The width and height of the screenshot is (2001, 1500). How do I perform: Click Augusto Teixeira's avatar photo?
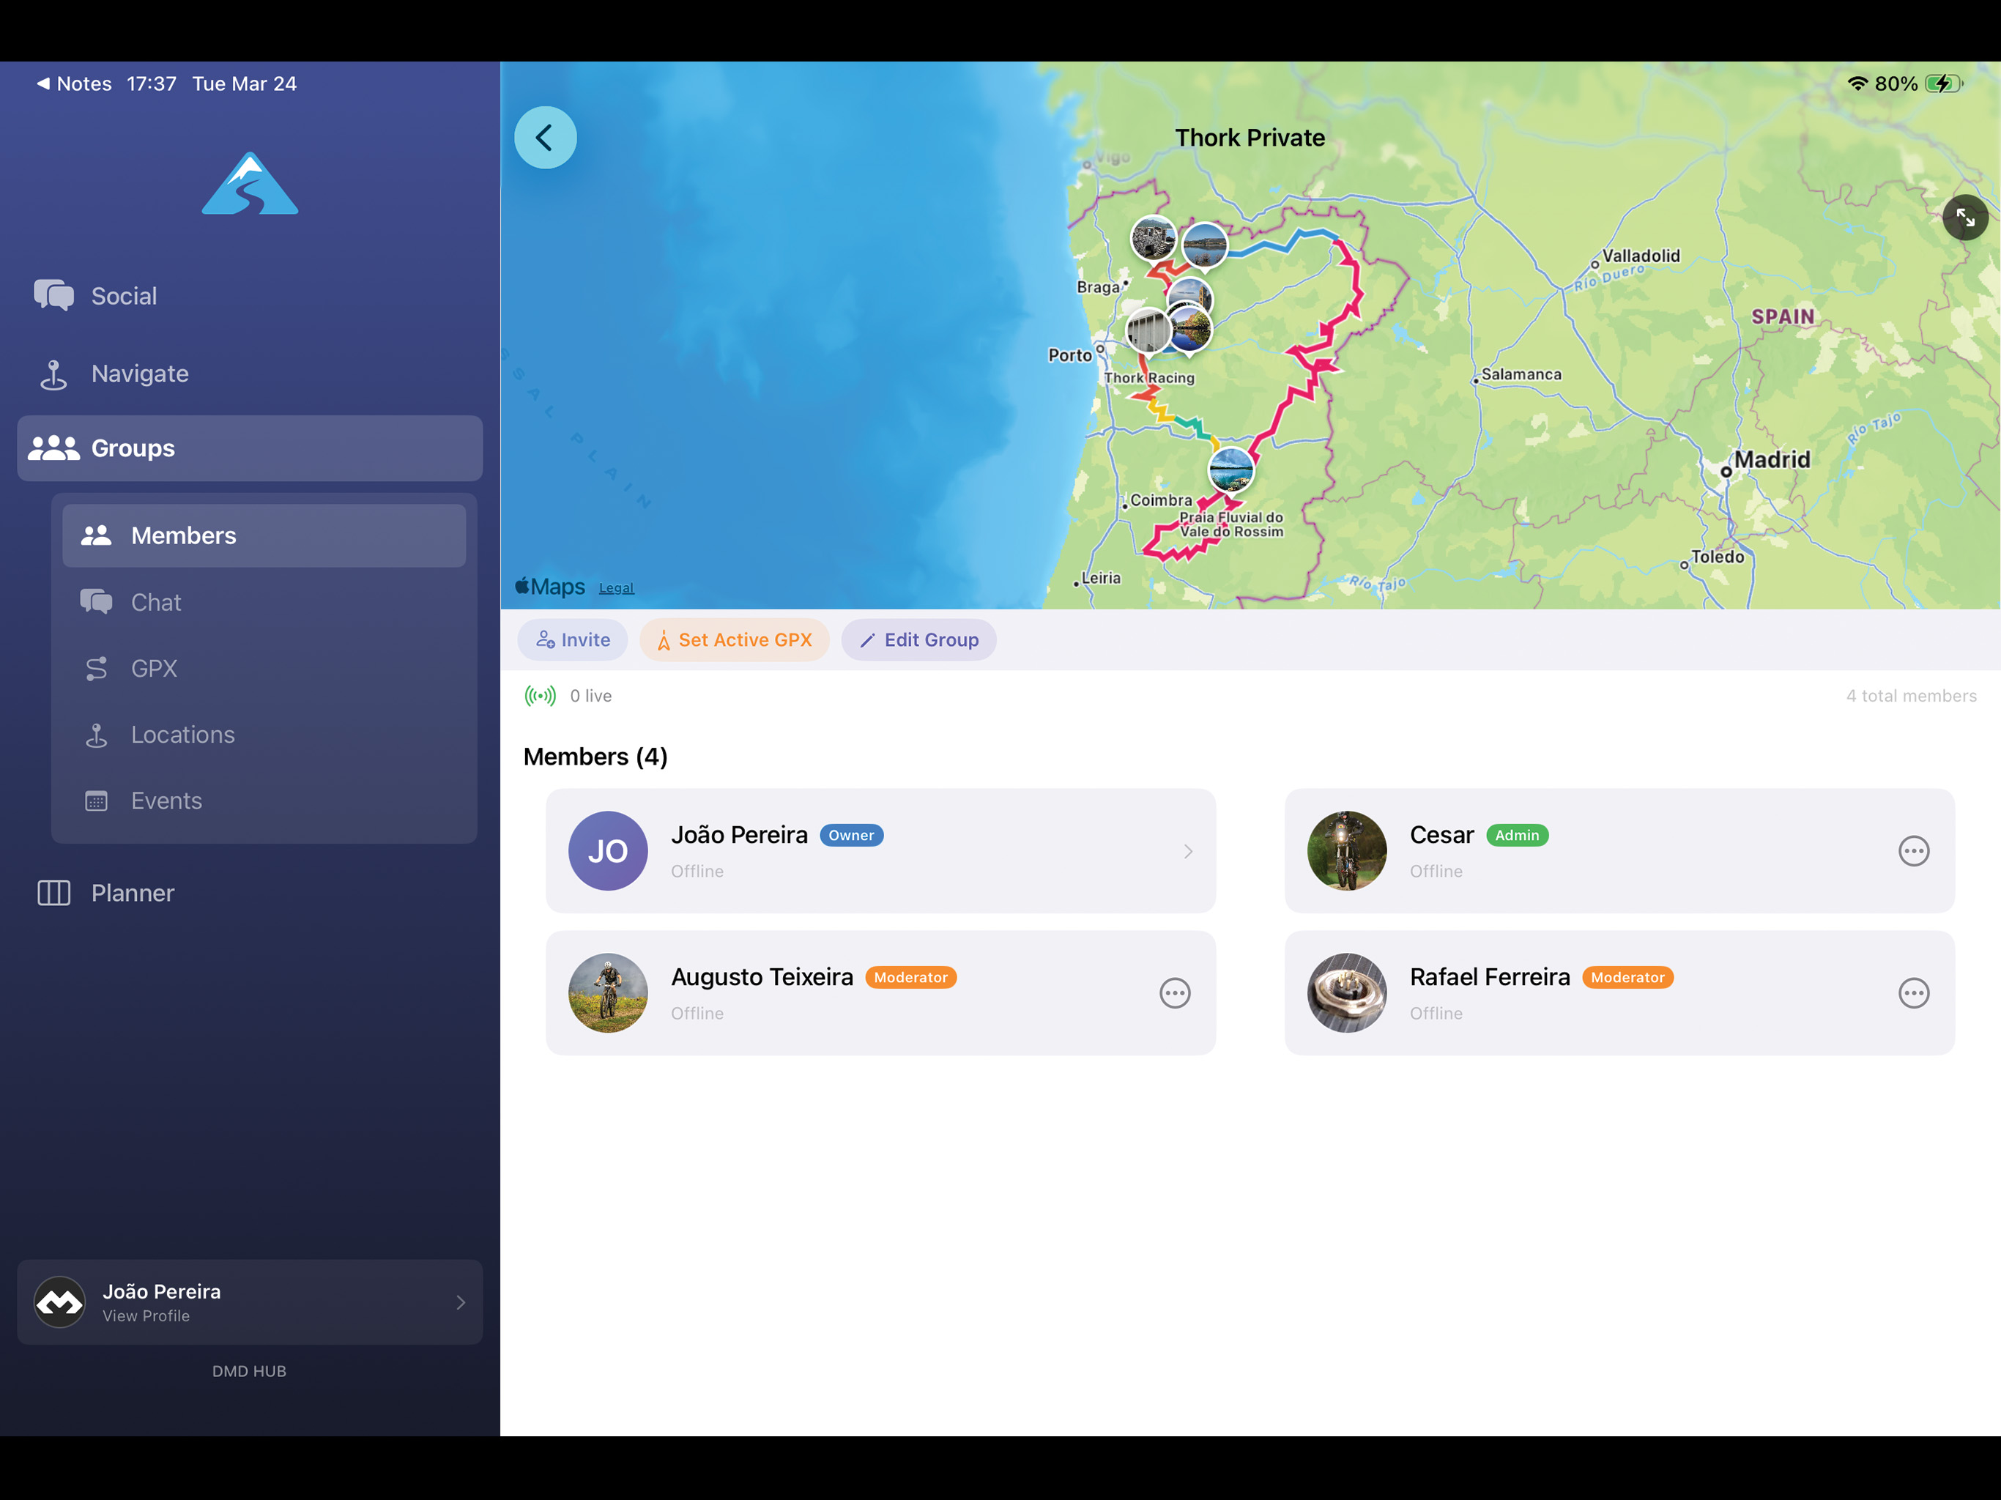(x=608, y=992)
